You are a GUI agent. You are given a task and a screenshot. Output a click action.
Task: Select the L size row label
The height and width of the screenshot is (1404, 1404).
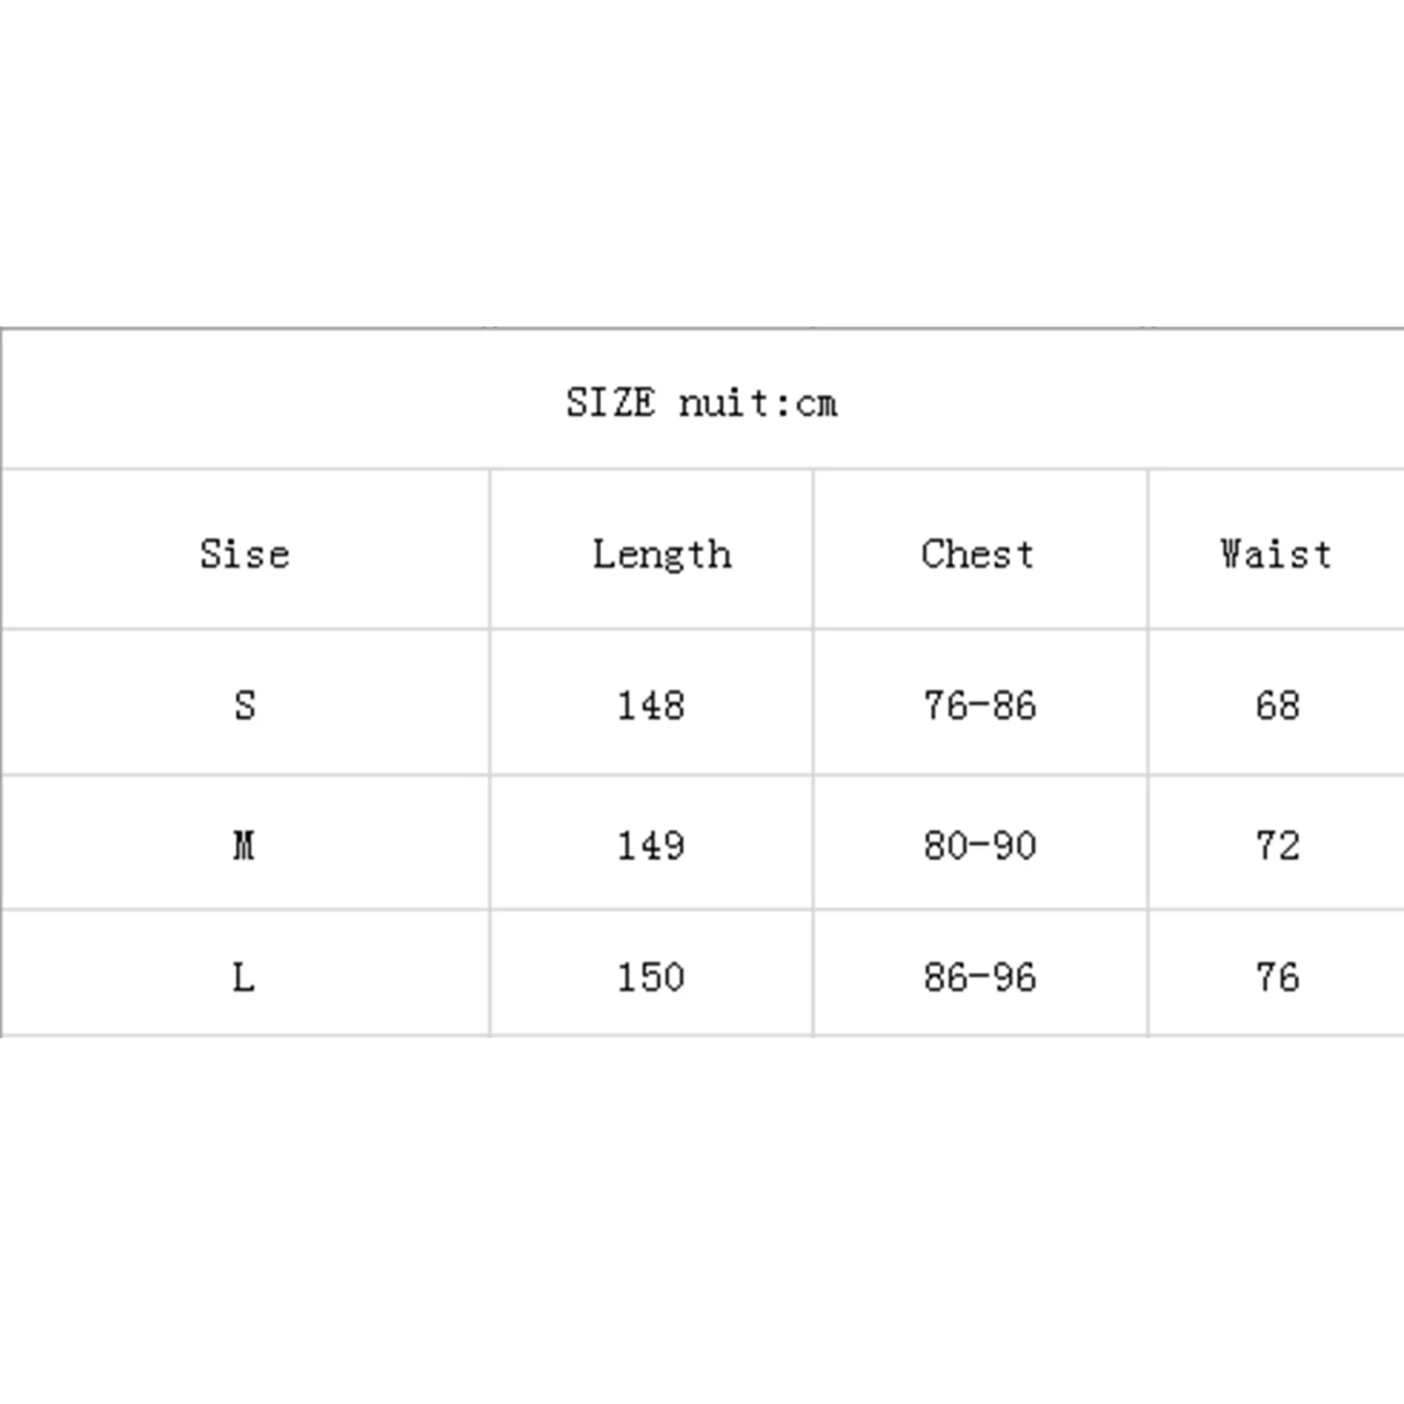244,978
